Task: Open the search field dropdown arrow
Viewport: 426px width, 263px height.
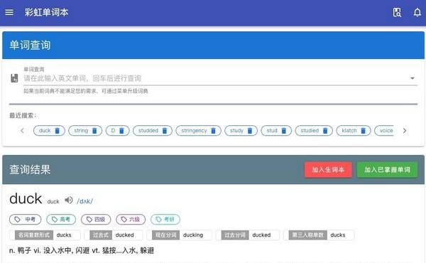Action: [412, 78]
